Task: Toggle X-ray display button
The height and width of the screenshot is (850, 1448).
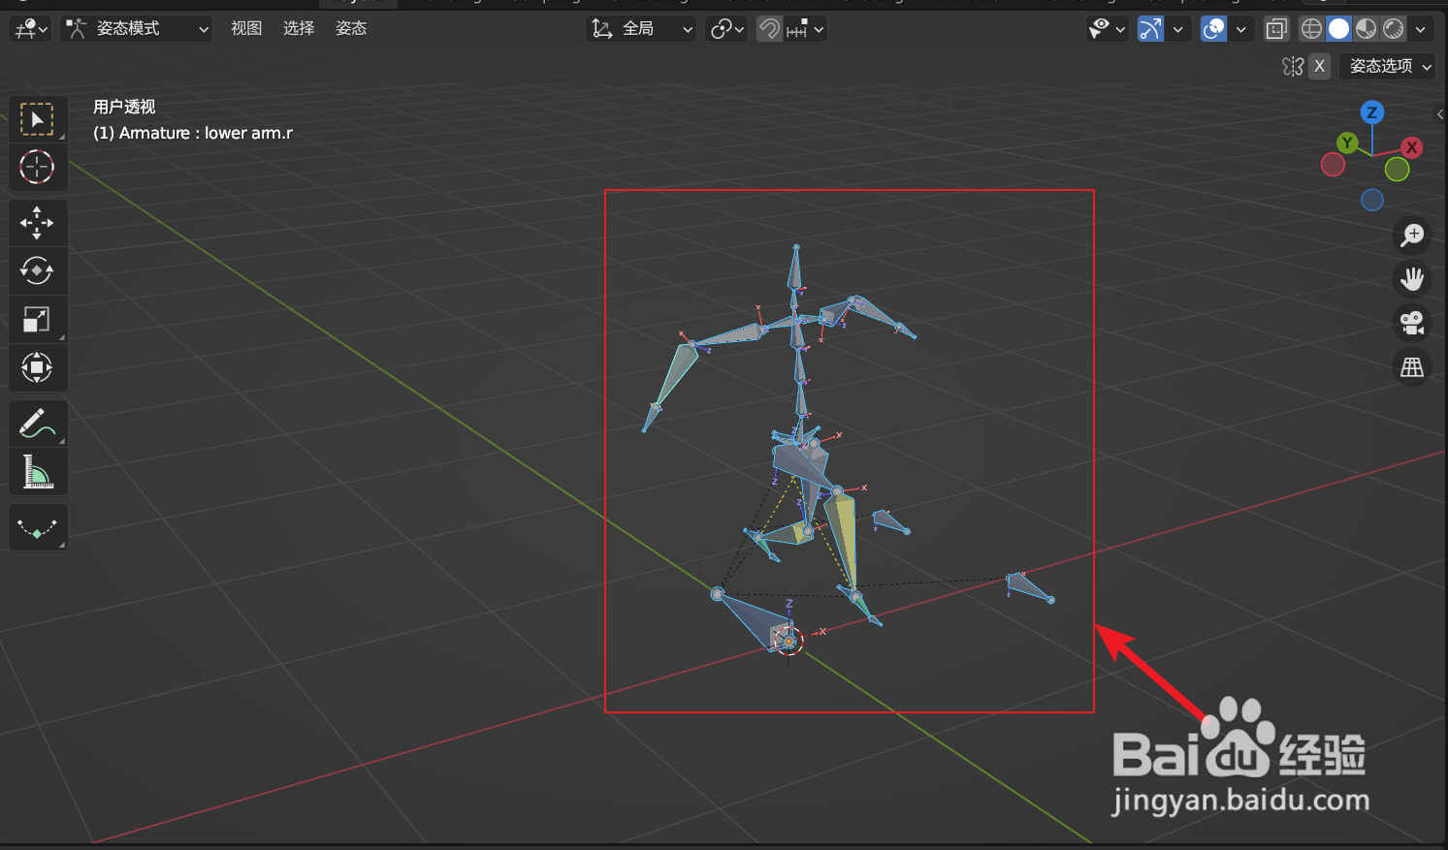Action: click(1276, 29)
